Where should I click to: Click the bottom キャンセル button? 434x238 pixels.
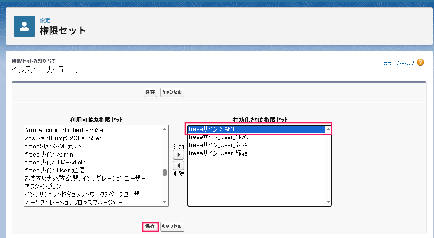coord(172,227)
